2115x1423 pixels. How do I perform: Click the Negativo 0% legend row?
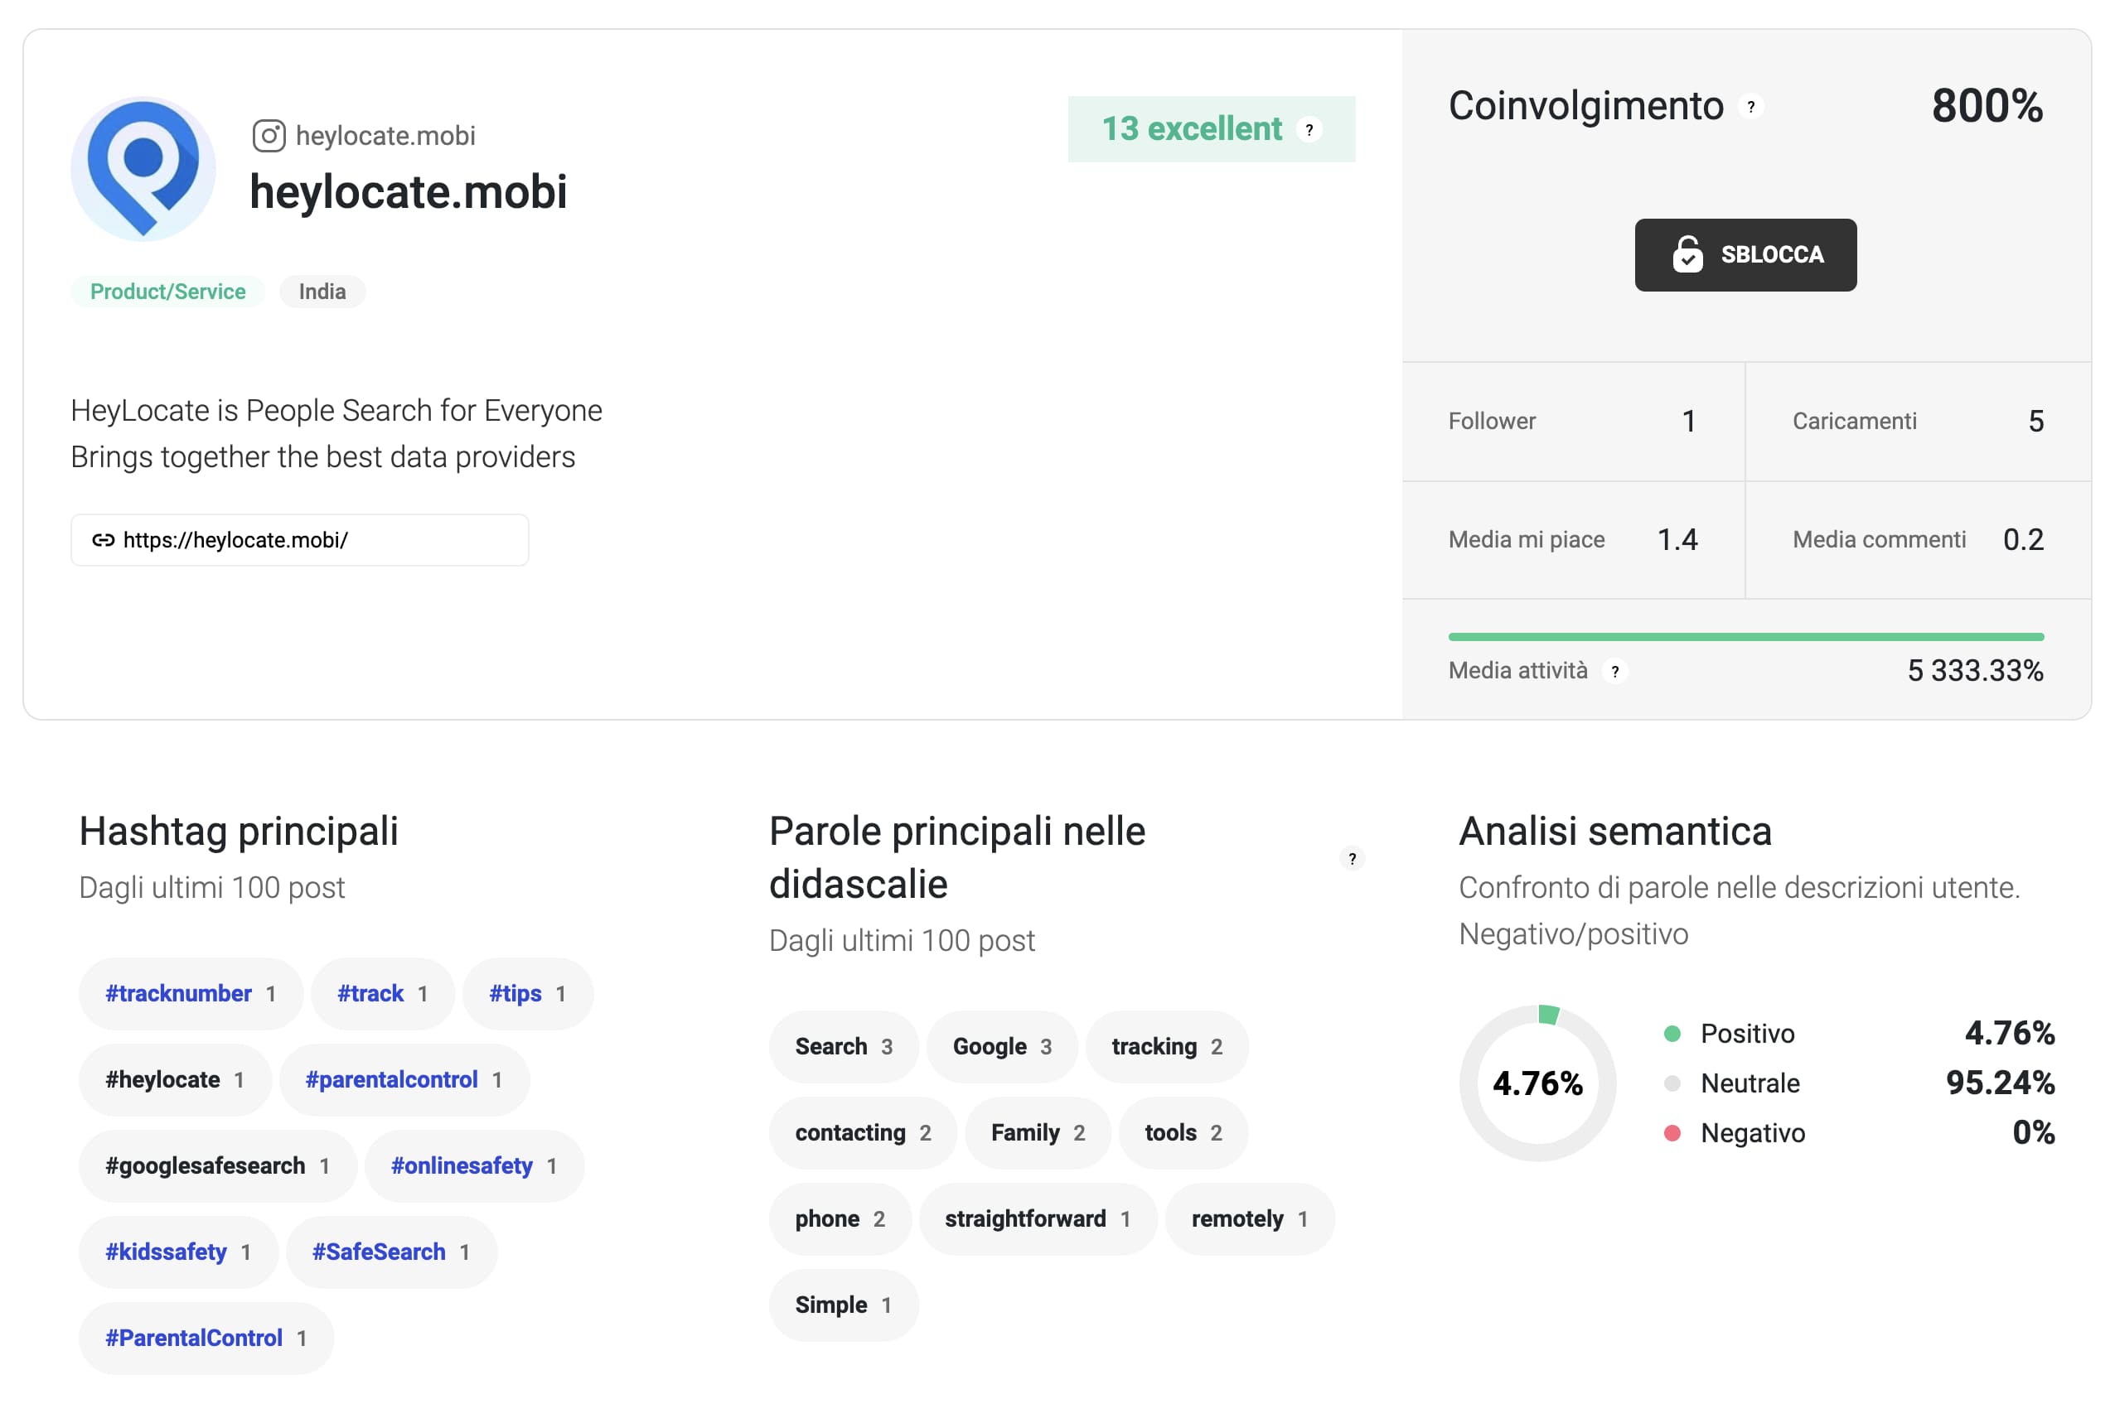click(1858, 1132)
